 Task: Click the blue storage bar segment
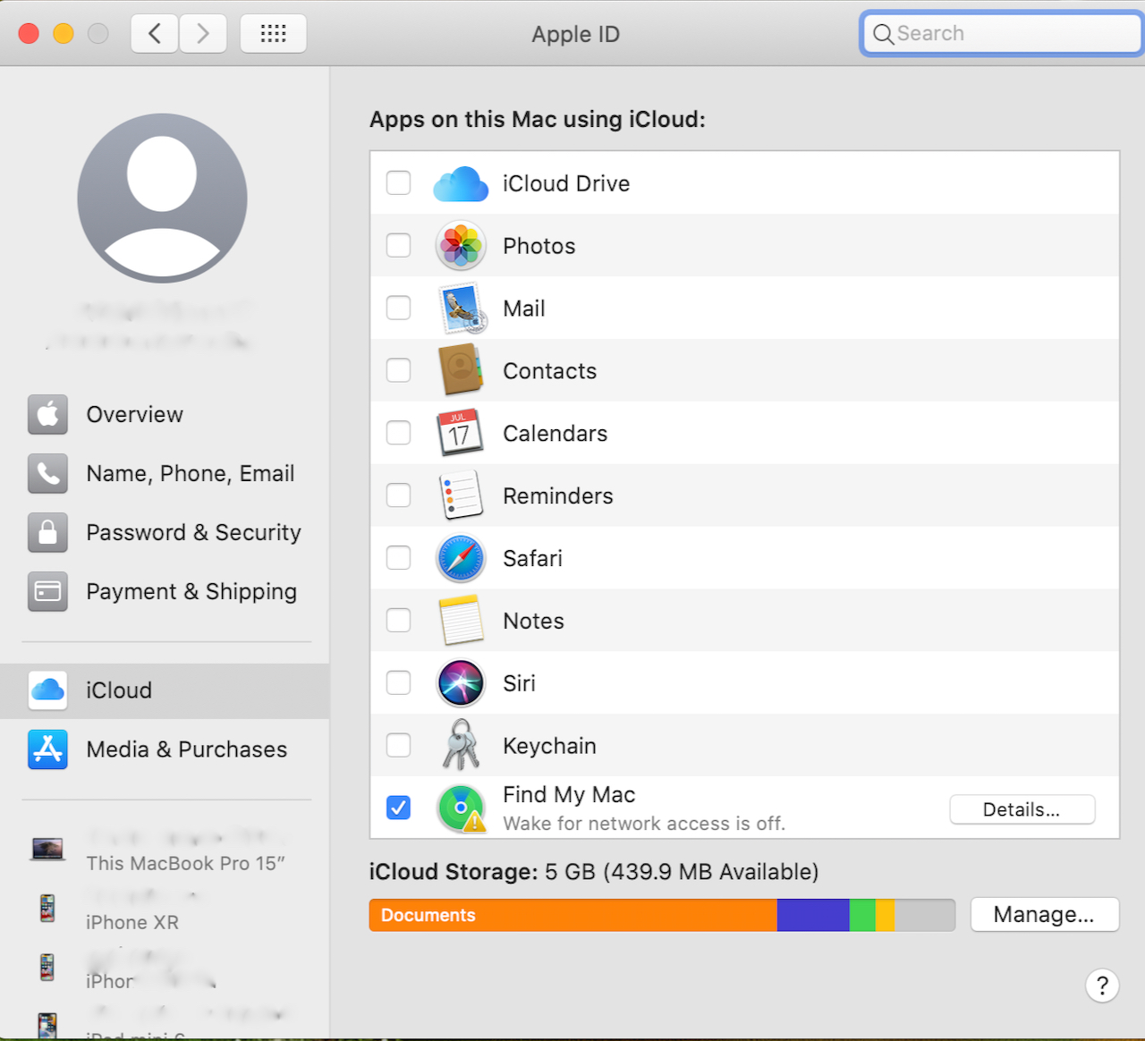[813, 915]
